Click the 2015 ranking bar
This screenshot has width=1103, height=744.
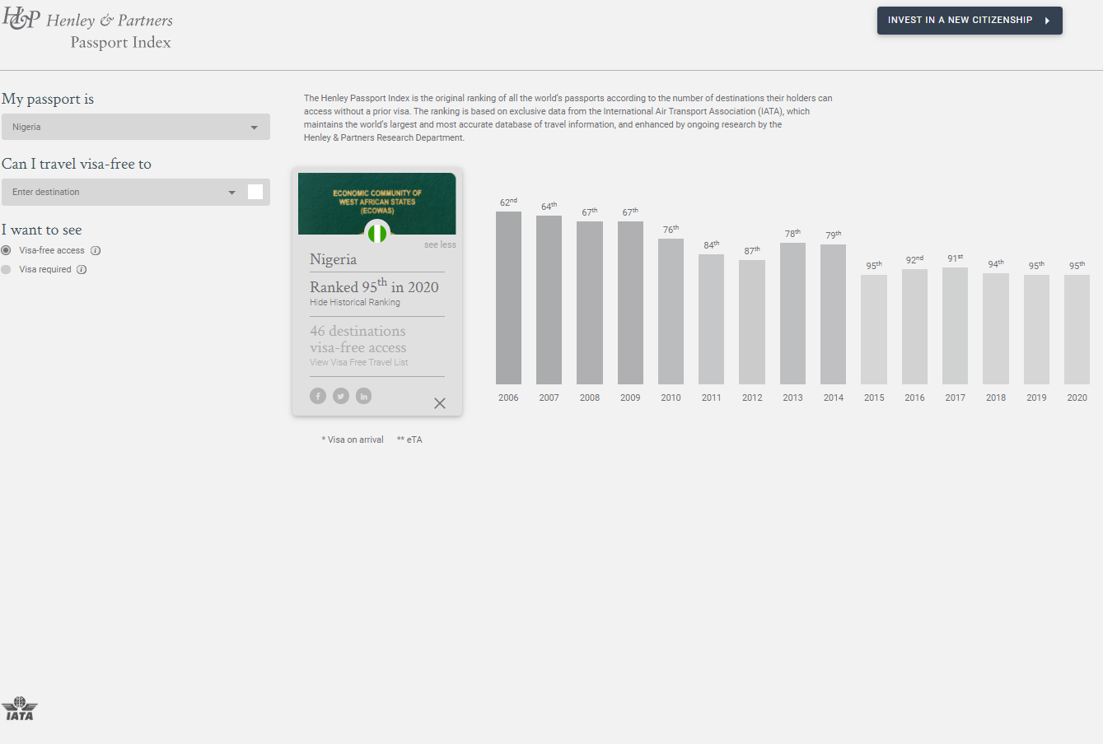click(x=874, y=329)
